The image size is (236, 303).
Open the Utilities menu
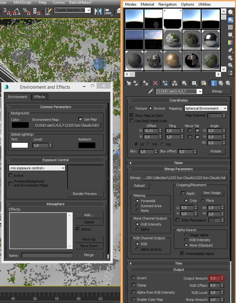pyautogui.click(x=204, y=4)
